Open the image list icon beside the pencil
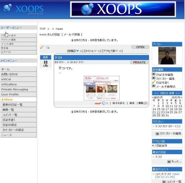This screenshot has width=185, height=183. click(47, 47)
